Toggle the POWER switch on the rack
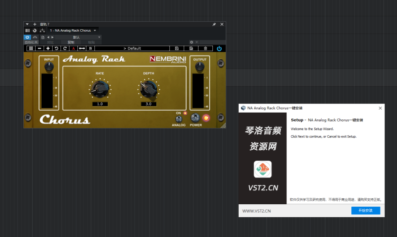The height and width of the screenshot is (237, 397). click(196, 118)
